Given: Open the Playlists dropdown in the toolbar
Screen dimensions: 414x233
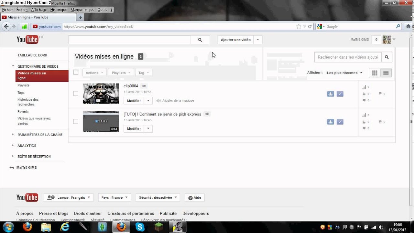Looking at the screenshot, I should click(x=121, y=73).
